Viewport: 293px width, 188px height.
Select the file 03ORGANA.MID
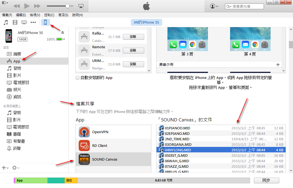pos(221,144)
